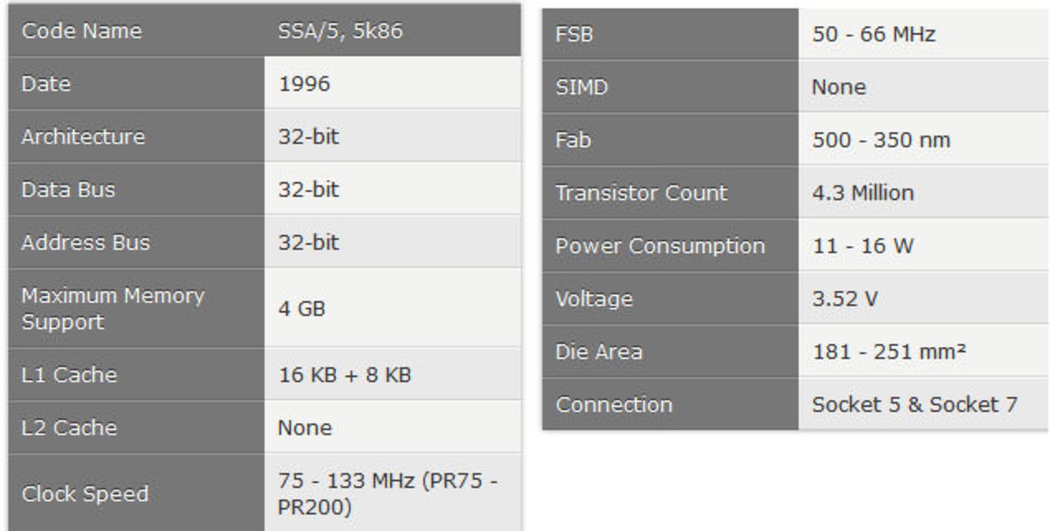Select the Fab 500 - 350 nm value
This screenshot has height=531, width=1050.
point(881,140)
